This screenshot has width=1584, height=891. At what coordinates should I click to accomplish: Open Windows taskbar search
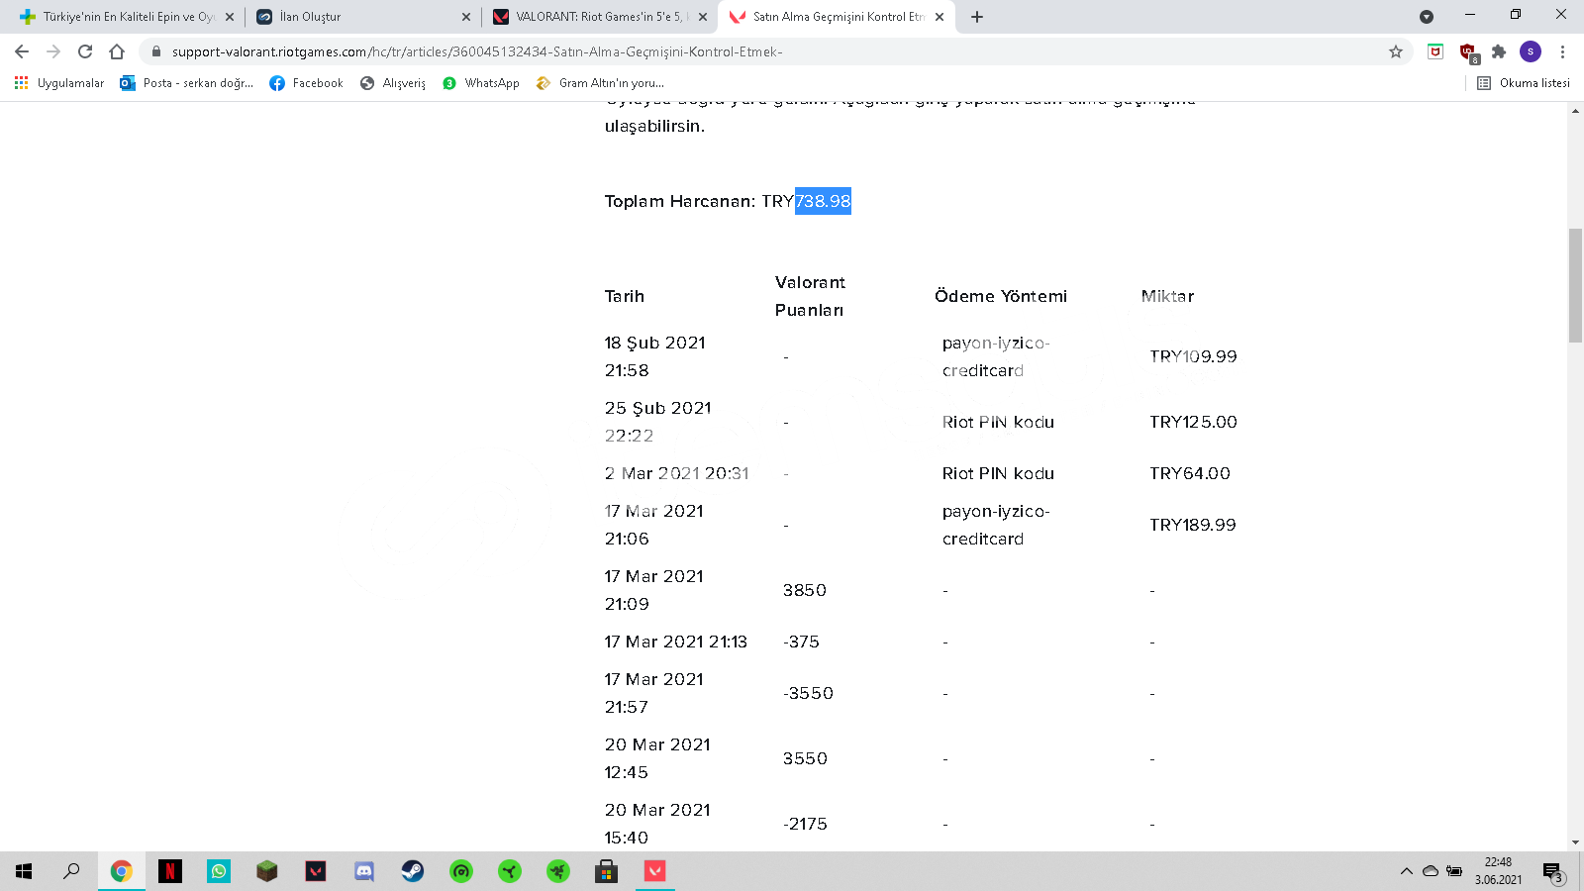pos(71,871)
